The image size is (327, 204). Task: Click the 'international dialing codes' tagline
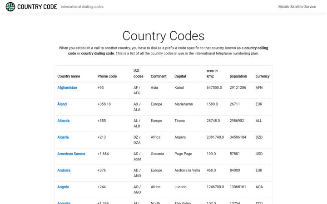pyautogui.click(x=82, y=7)
